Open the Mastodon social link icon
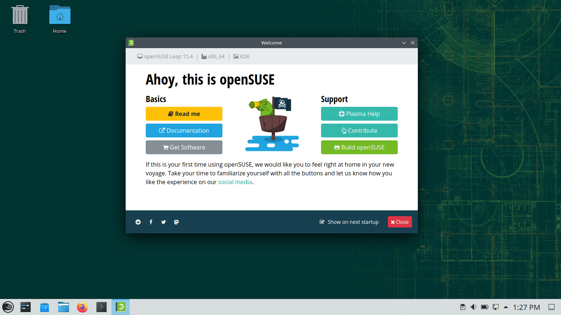The height and width of the screenshot is (315, 561). pos(176,222)
